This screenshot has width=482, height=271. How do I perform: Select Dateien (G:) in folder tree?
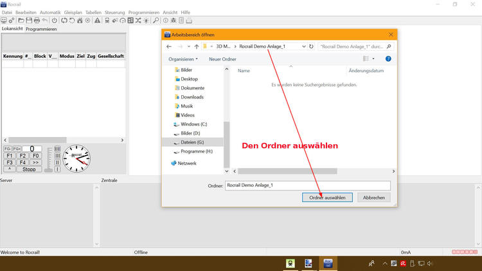(192, 142)
